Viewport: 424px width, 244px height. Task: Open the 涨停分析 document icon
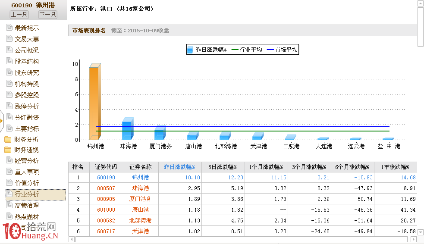click(9, 106)
